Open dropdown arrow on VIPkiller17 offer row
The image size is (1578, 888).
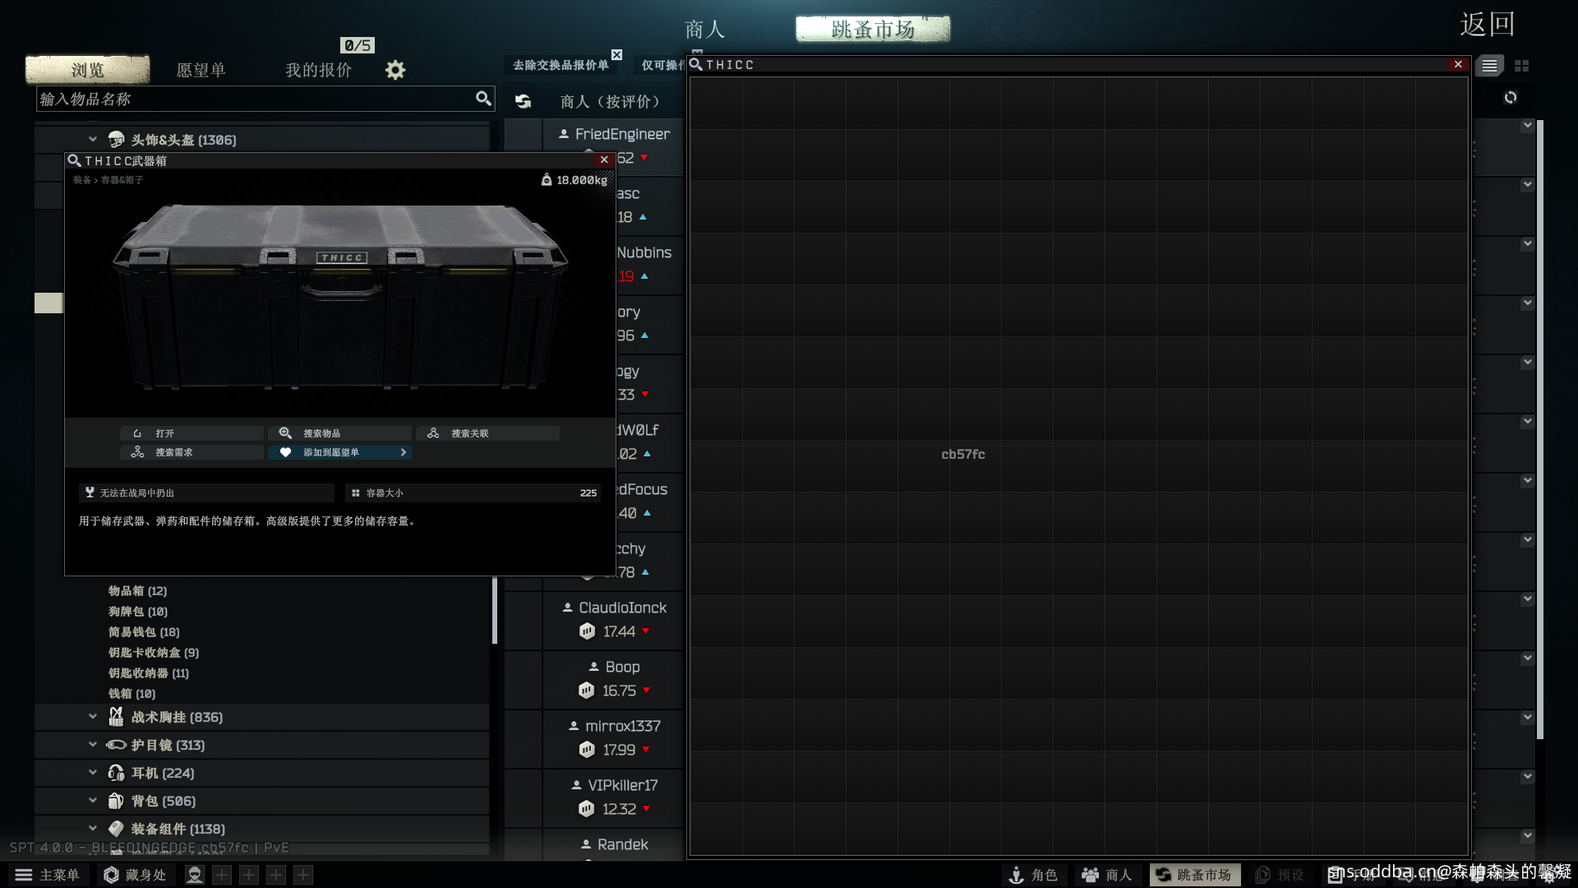point(1527,776)
